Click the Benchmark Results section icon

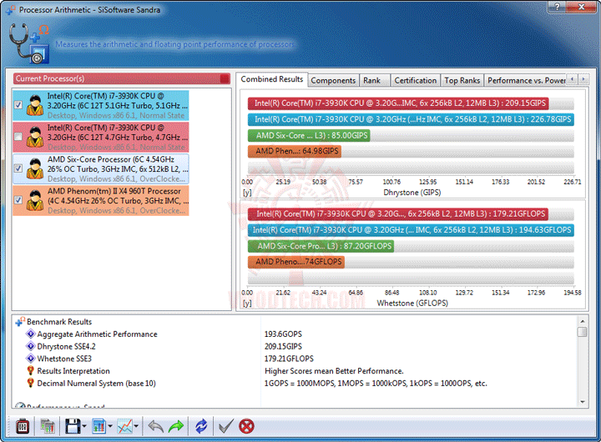pyautogui.click(x=20, y=321)
